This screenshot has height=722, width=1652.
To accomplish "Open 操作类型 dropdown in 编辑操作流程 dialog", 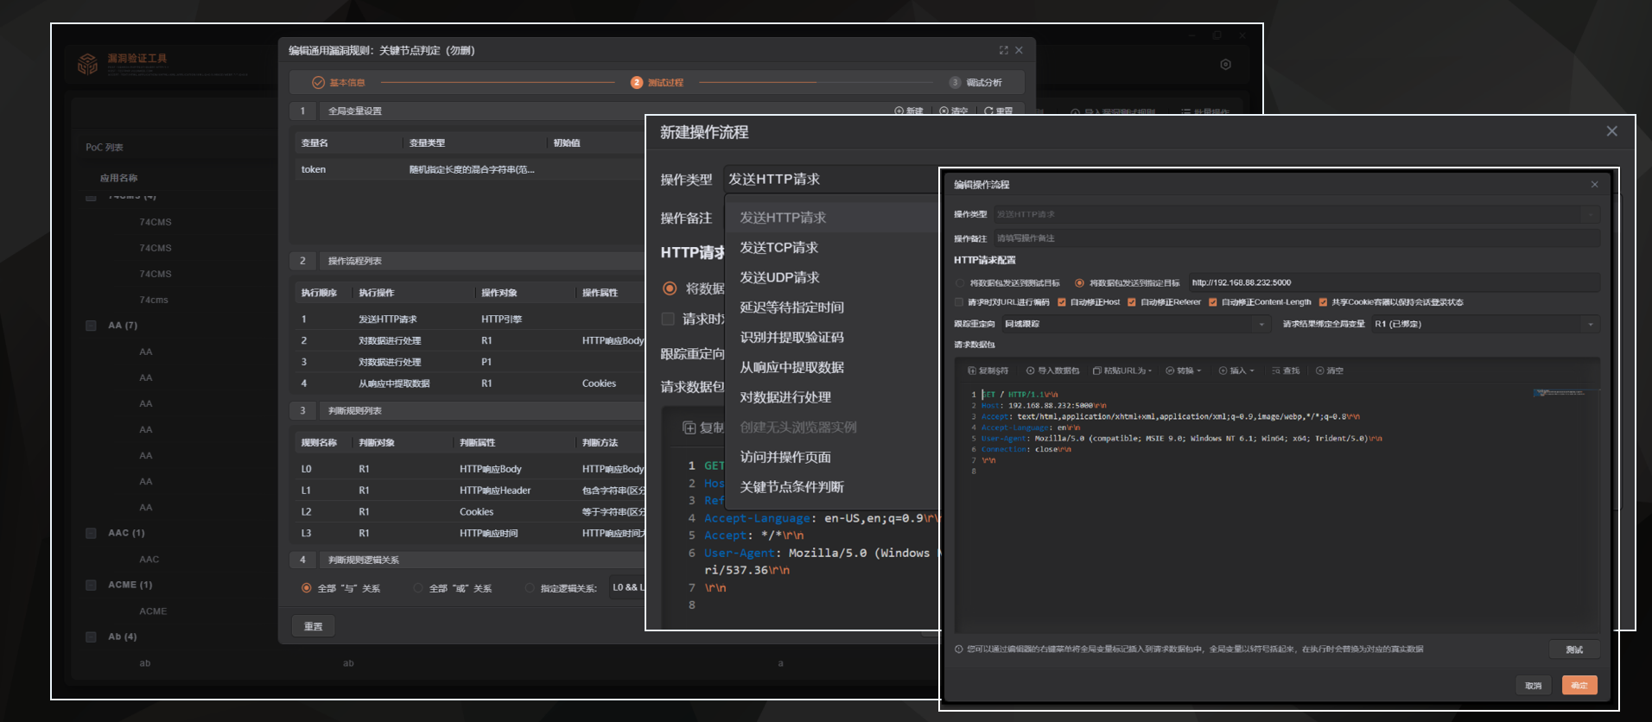I will (1296, 214).
